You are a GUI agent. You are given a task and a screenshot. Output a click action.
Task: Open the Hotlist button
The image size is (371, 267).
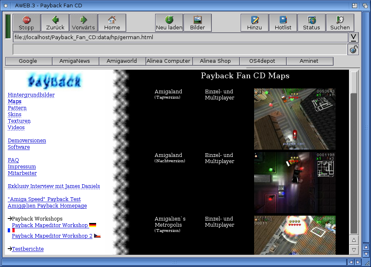point(283,23)
